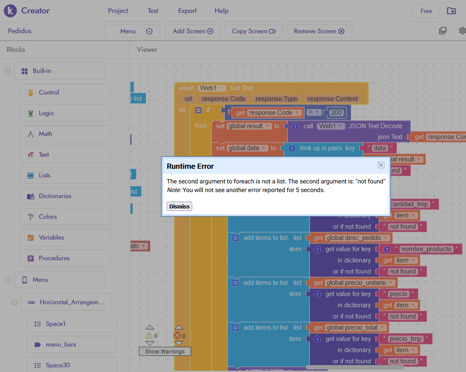This screenshot has height=372, width=466.
Task: Select the Variables blocks drawer
Action: [x=65, y=237]
